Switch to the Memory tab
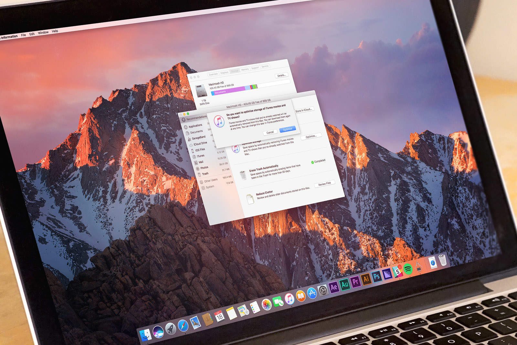 coord(245,69)
